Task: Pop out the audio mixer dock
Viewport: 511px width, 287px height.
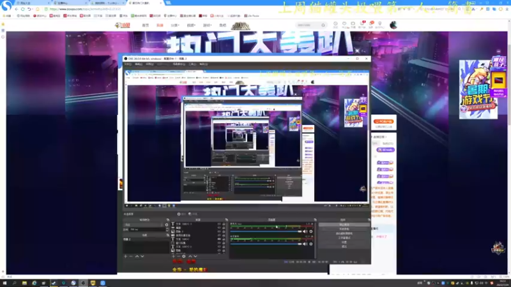Action: 315,220
